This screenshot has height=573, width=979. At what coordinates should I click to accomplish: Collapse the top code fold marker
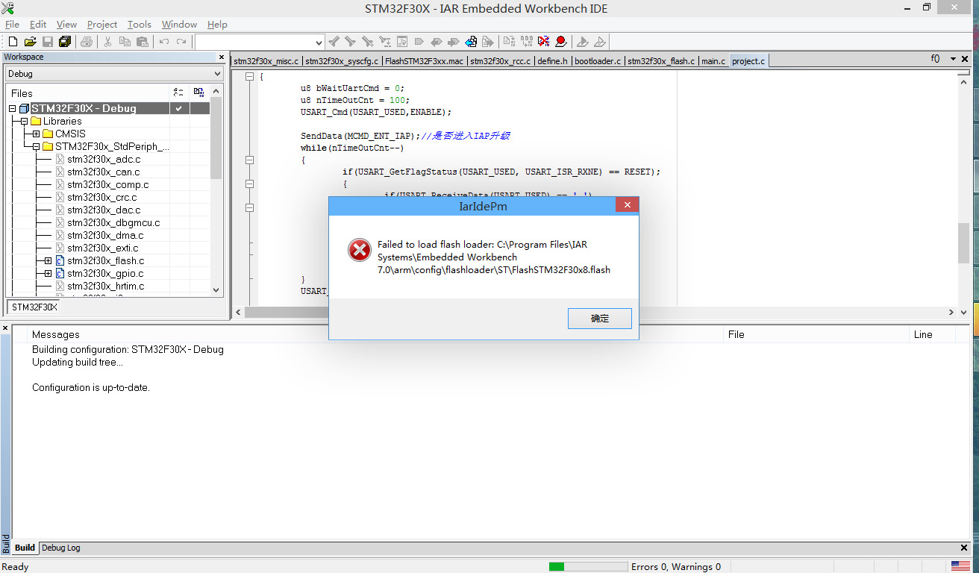249,76
